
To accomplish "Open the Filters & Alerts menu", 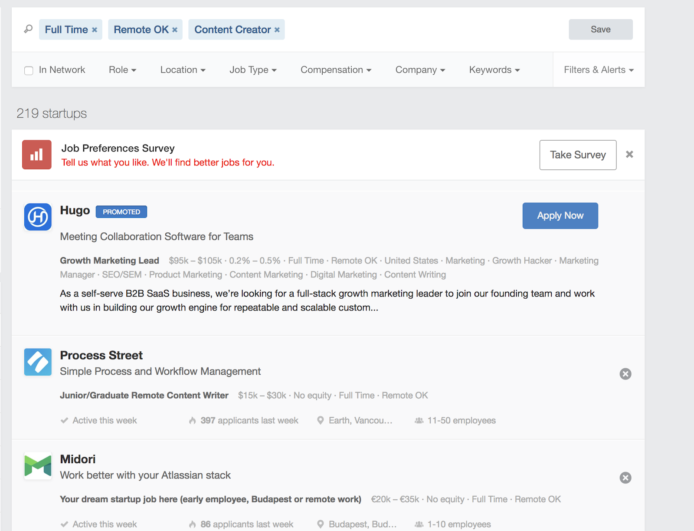I will pos(599,70).
